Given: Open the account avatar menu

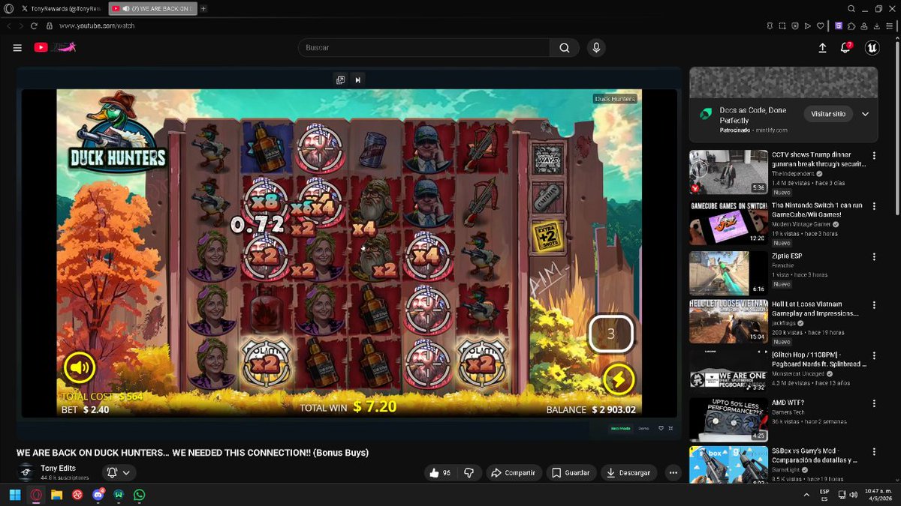Looking at the screenshot, I should coord(872,47).
